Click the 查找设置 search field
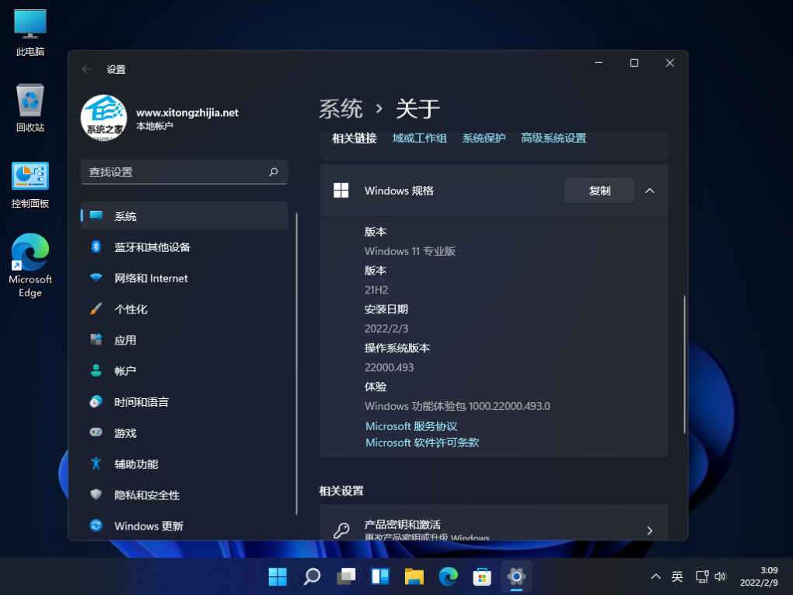This screenshot has height=595, width=793. 183,172
